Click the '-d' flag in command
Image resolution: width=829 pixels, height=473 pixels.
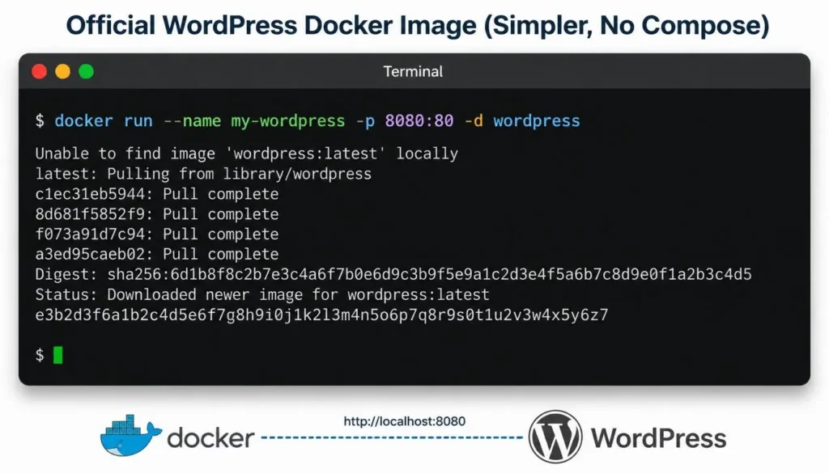tap(474, 121)
